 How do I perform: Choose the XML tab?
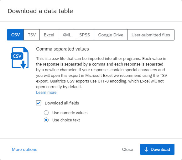pos(67,35)
